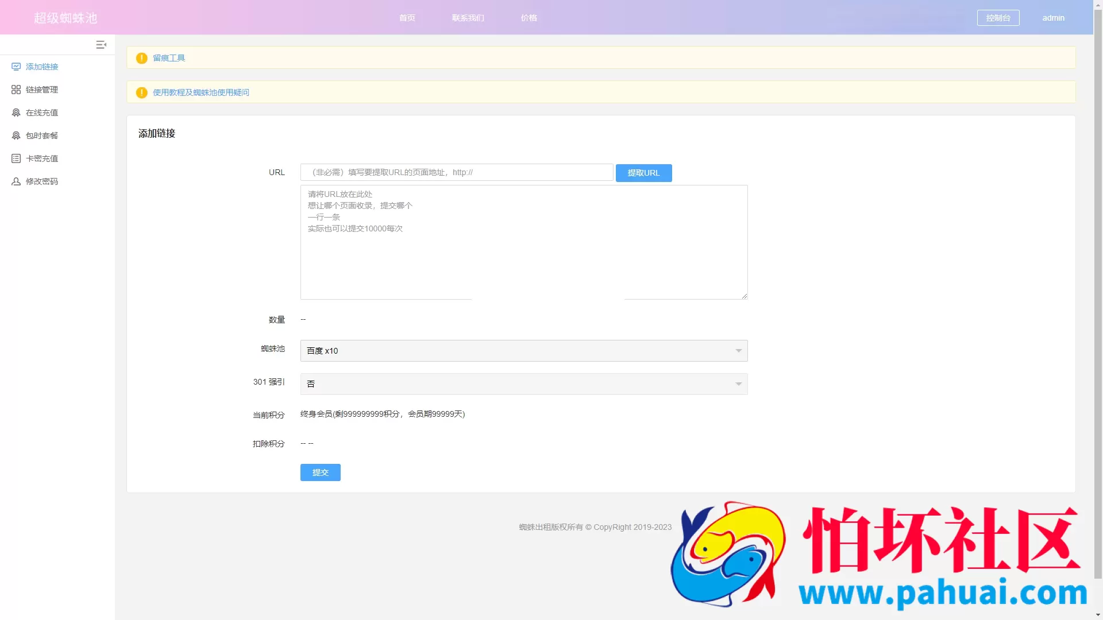The height and width of the screenshot is (620, 1103).
Task: Open the 控制台 console button
Action: (x=998, y=18)
